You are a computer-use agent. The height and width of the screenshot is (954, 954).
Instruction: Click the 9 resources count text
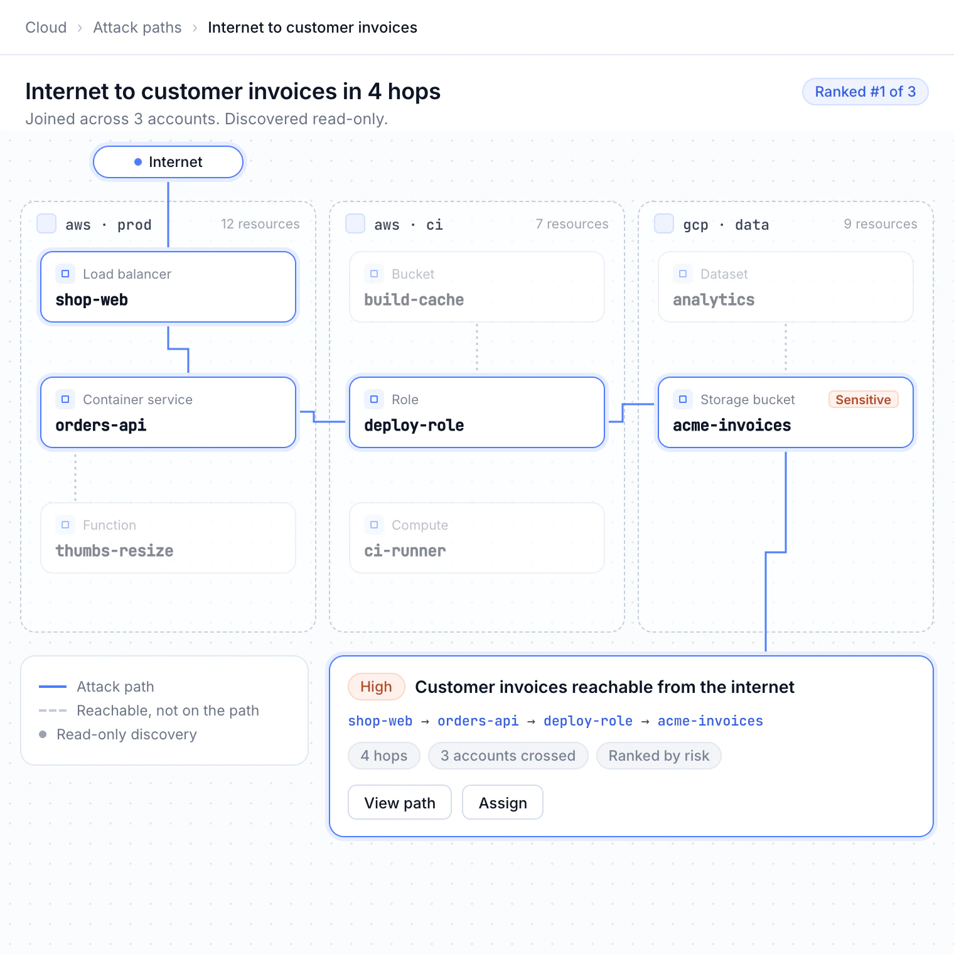click(881, 224)
